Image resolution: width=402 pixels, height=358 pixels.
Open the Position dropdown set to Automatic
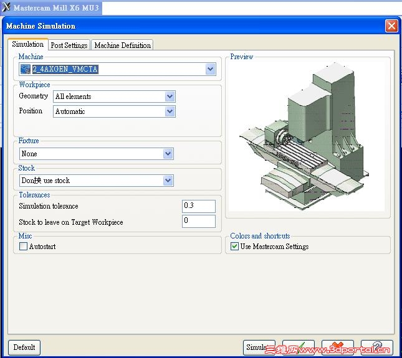pos(114,111)
